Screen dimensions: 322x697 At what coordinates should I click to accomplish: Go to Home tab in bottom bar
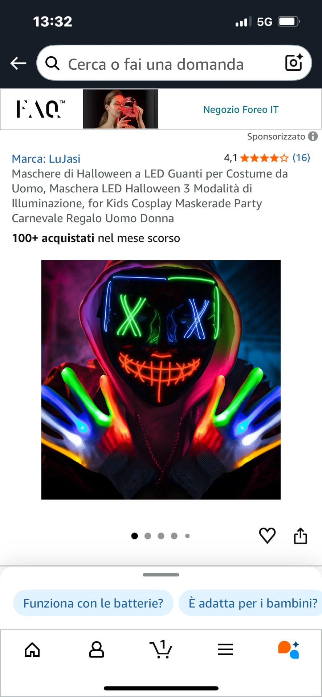tap(32, 649)
